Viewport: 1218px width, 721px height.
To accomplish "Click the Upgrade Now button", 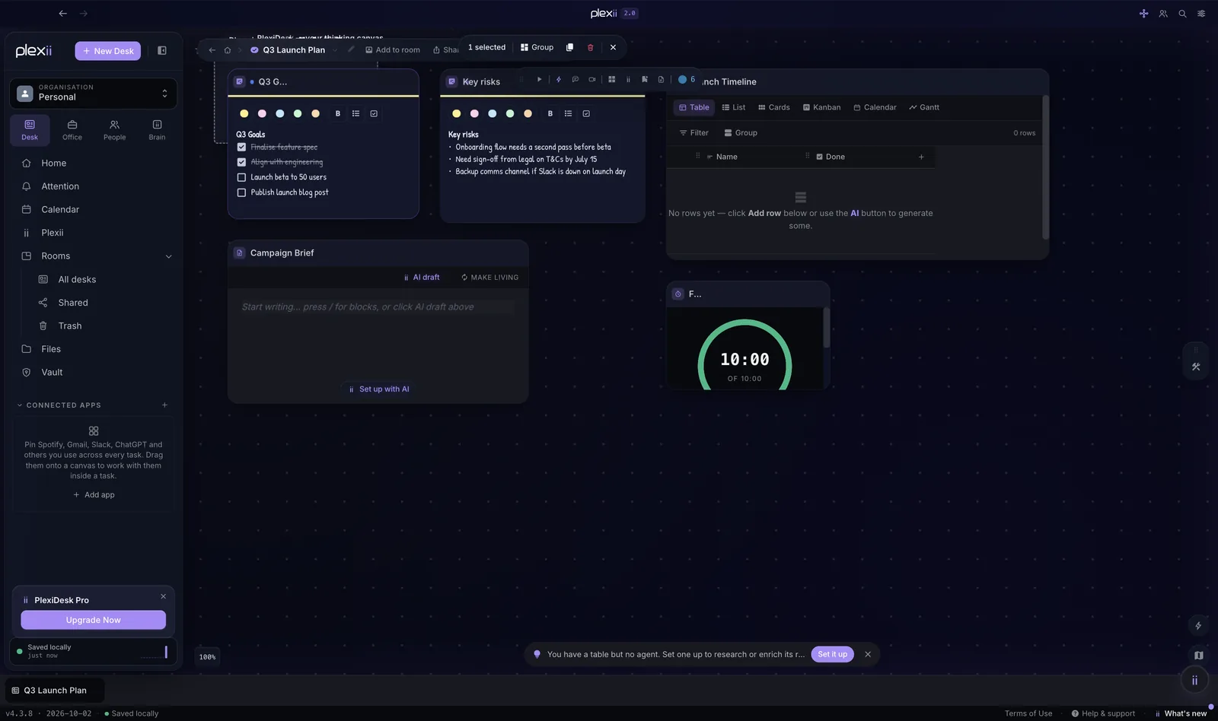I will coord(93,620).
